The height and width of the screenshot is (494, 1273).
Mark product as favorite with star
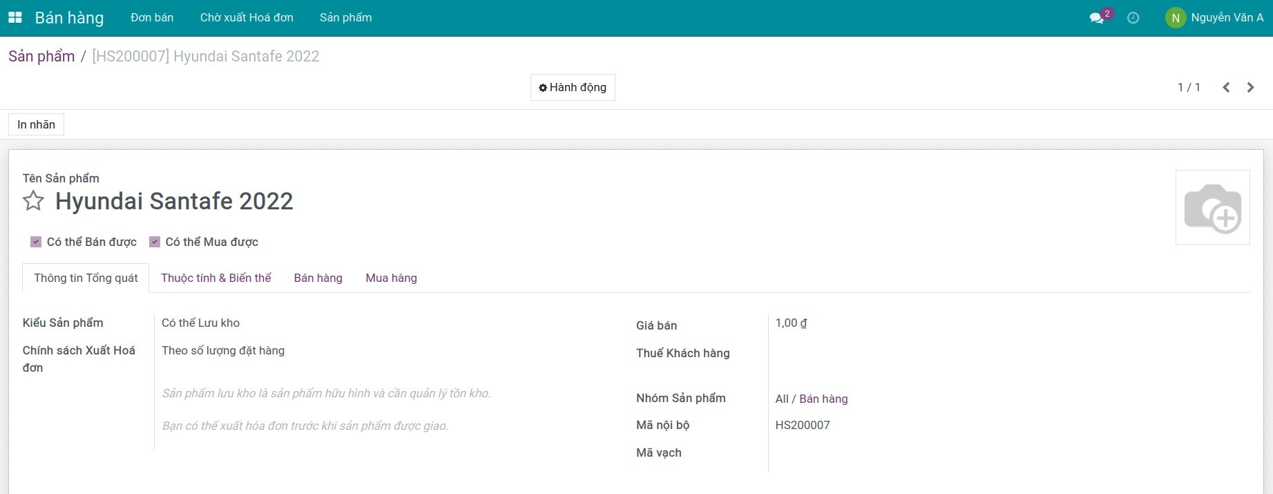[x=33, y=201]
